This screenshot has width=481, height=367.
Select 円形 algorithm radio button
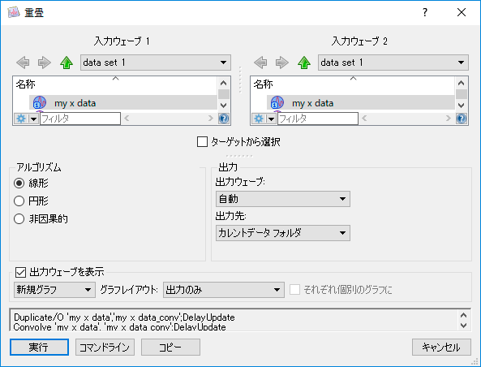click(19, 201)
